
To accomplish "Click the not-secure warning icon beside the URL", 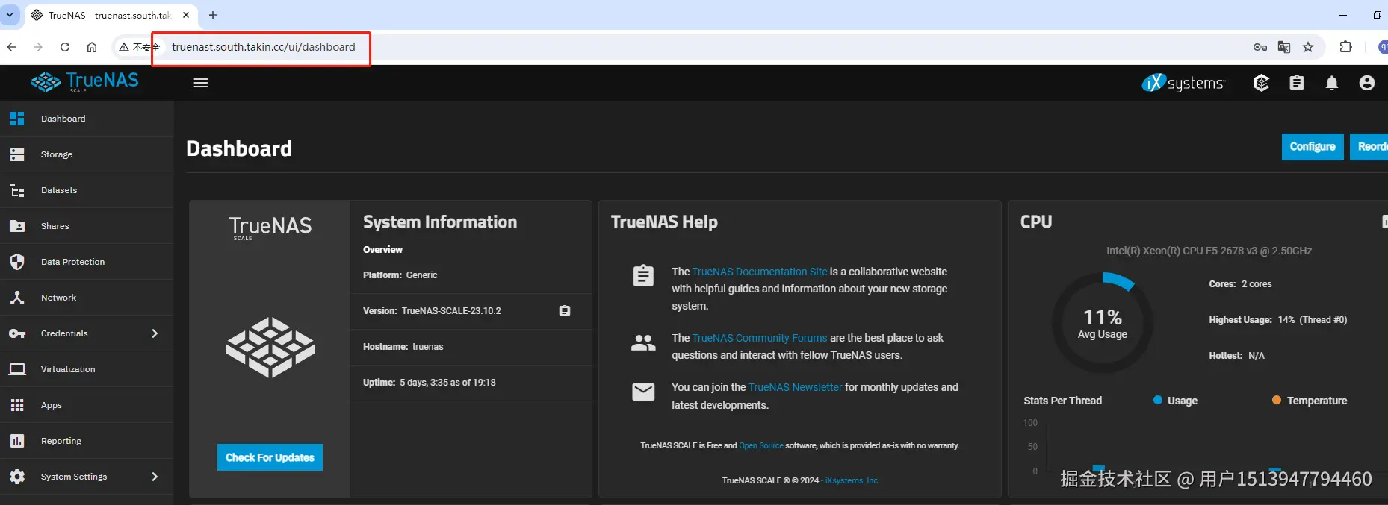I will pyautogui.click(x=124, y=47).
